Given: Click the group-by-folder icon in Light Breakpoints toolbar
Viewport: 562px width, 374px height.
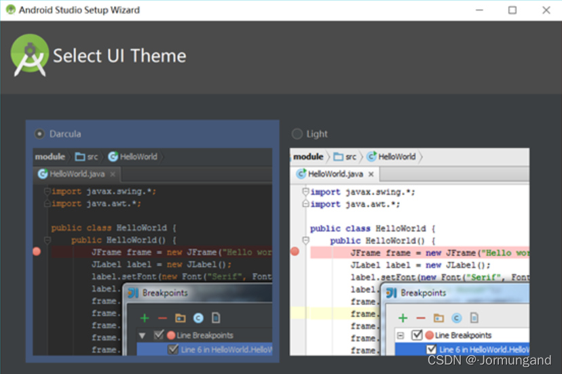Looking at the screenshot, I should pos(438,318).
